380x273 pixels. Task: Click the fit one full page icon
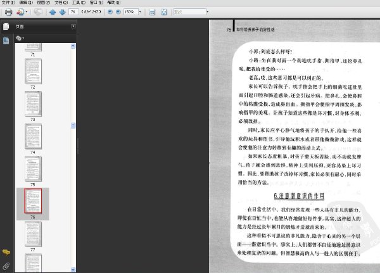click(164, 12)
